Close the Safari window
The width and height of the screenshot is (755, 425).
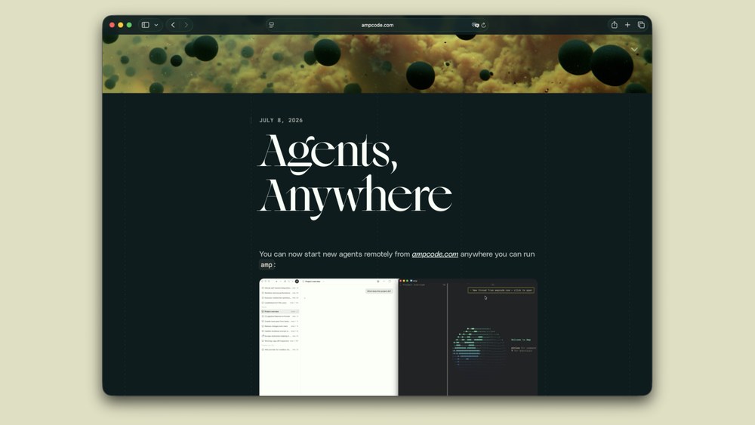point(112,25)
